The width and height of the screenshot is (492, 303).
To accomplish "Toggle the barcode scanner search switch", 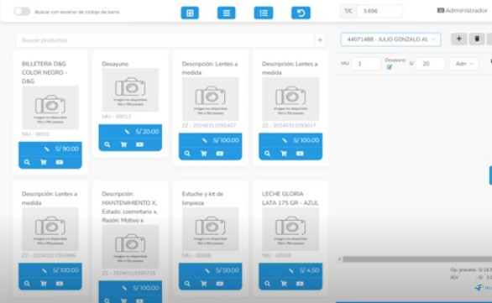I will (x=22, y=12).
